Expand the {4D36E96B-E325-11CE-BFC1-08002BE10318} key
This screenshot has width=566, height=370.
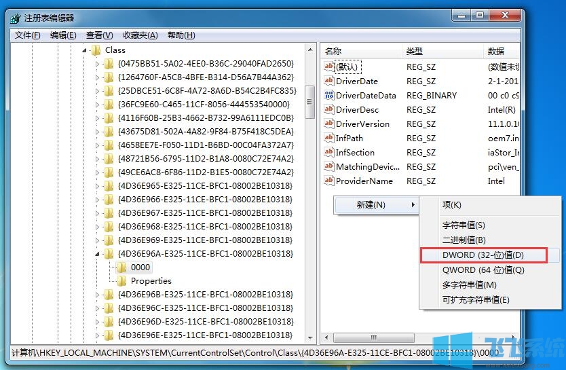pos(97,295)
